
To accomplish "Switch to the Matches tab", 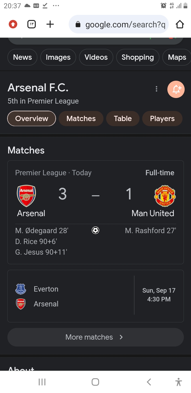I will (x=81, y=118).
